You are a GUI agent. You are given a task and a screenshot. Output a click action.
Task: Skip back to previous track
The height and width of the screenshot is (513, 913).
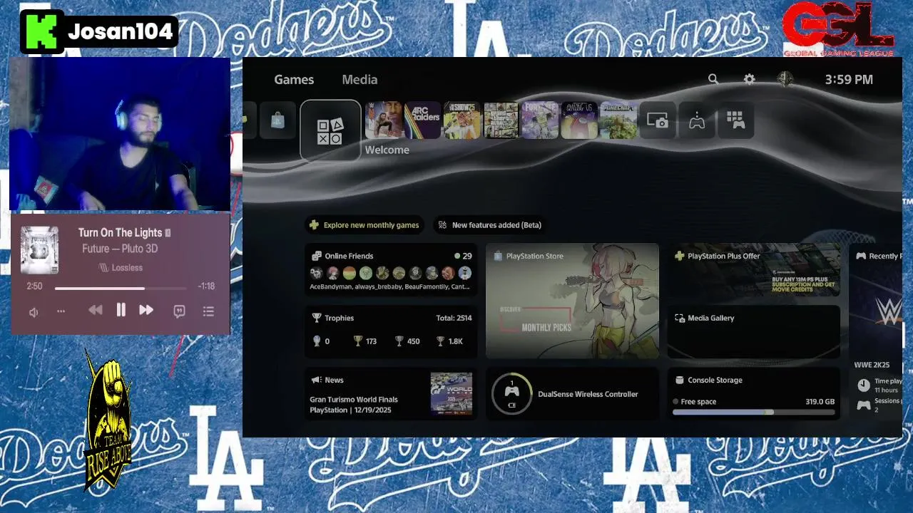click(95, 310)
